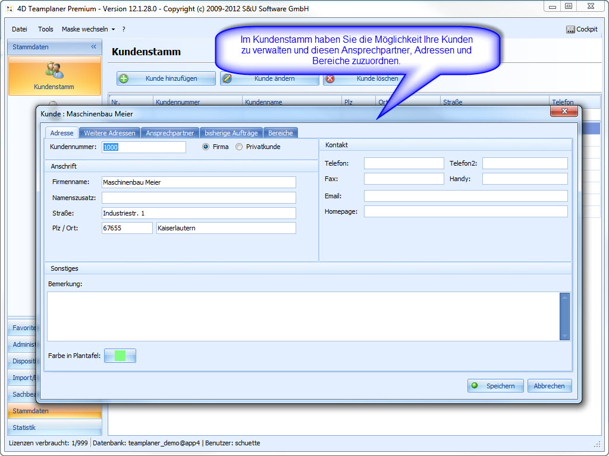Image resolution: width=609 pixels, height=456 pixels.
Task: Collapse the Stammdaten sidebar panel chevron
Action: (x=93, y=47)
